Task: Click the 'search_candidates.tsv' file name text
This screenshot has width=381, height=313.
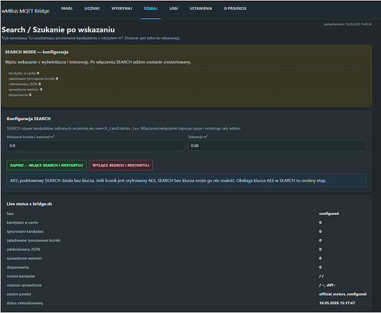Action: (x=118, y=128)
